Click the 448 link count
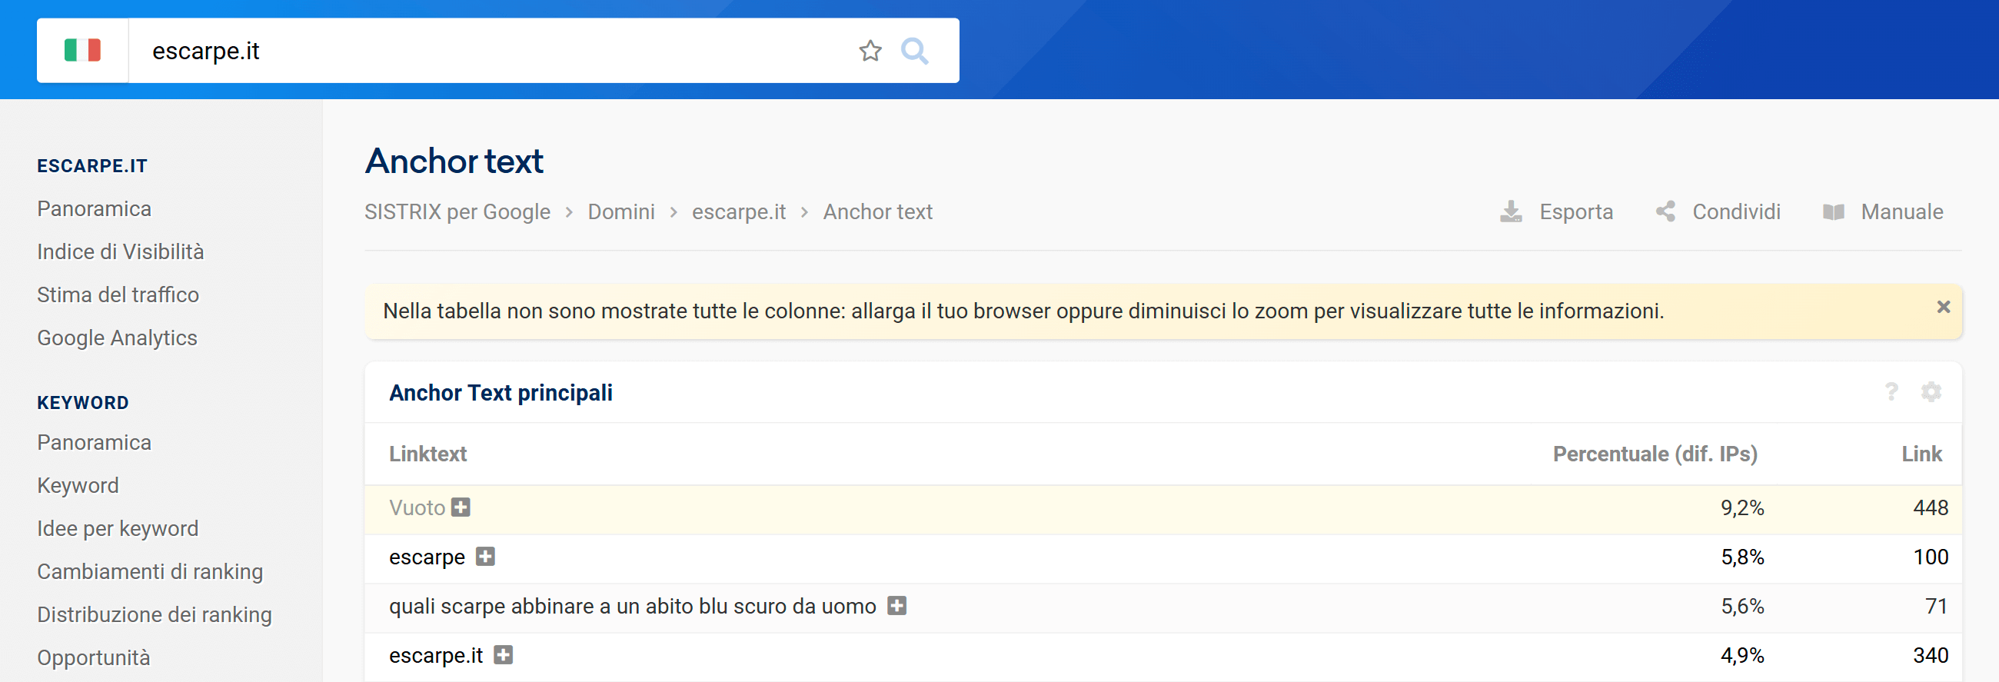This screenshot has width=1999, height=682. 1931,507
